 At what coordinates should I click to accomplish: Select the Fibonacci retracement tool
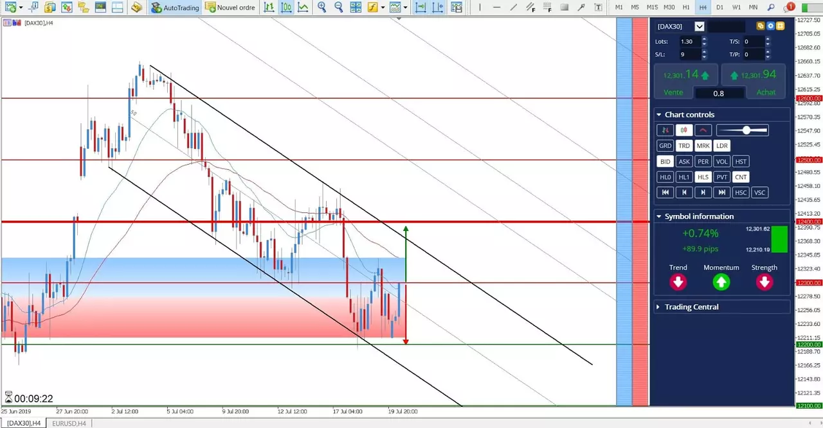[x=547, y=8]
